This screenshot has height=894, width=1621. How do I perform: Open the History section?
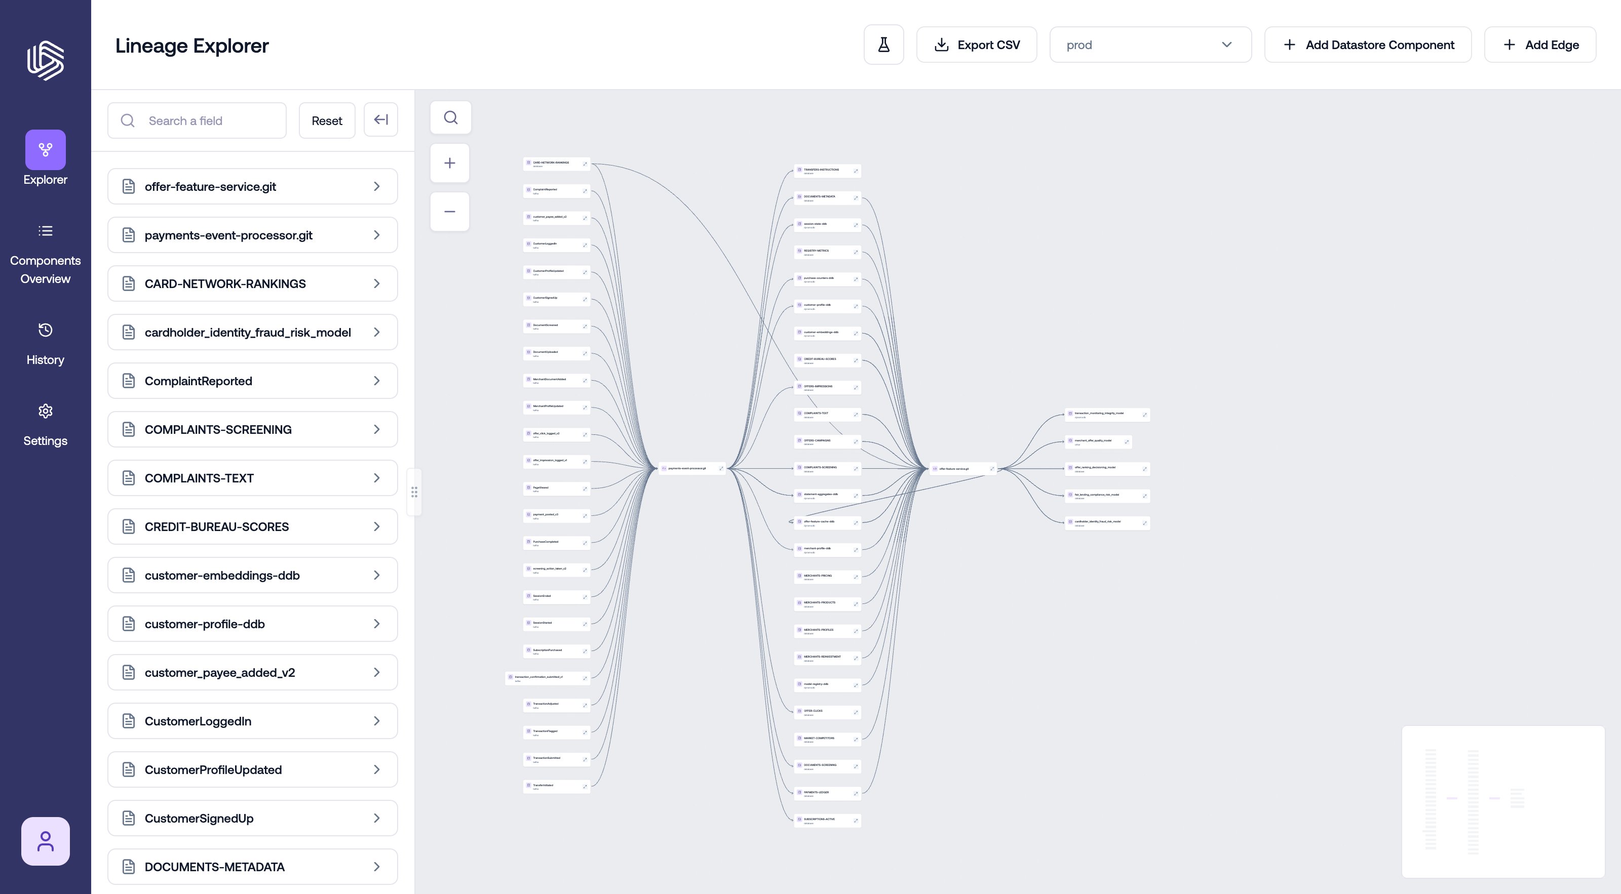(x=45, y=343)
